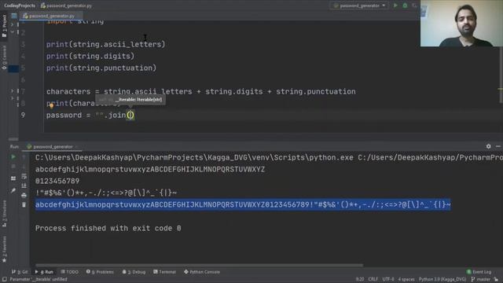Open the Problems tool window

(100, 272)
